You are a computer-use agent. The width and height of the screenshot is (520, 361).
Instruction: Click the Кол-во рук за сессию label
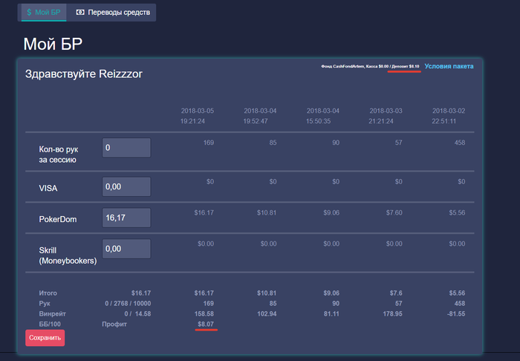tap(59, 155)
